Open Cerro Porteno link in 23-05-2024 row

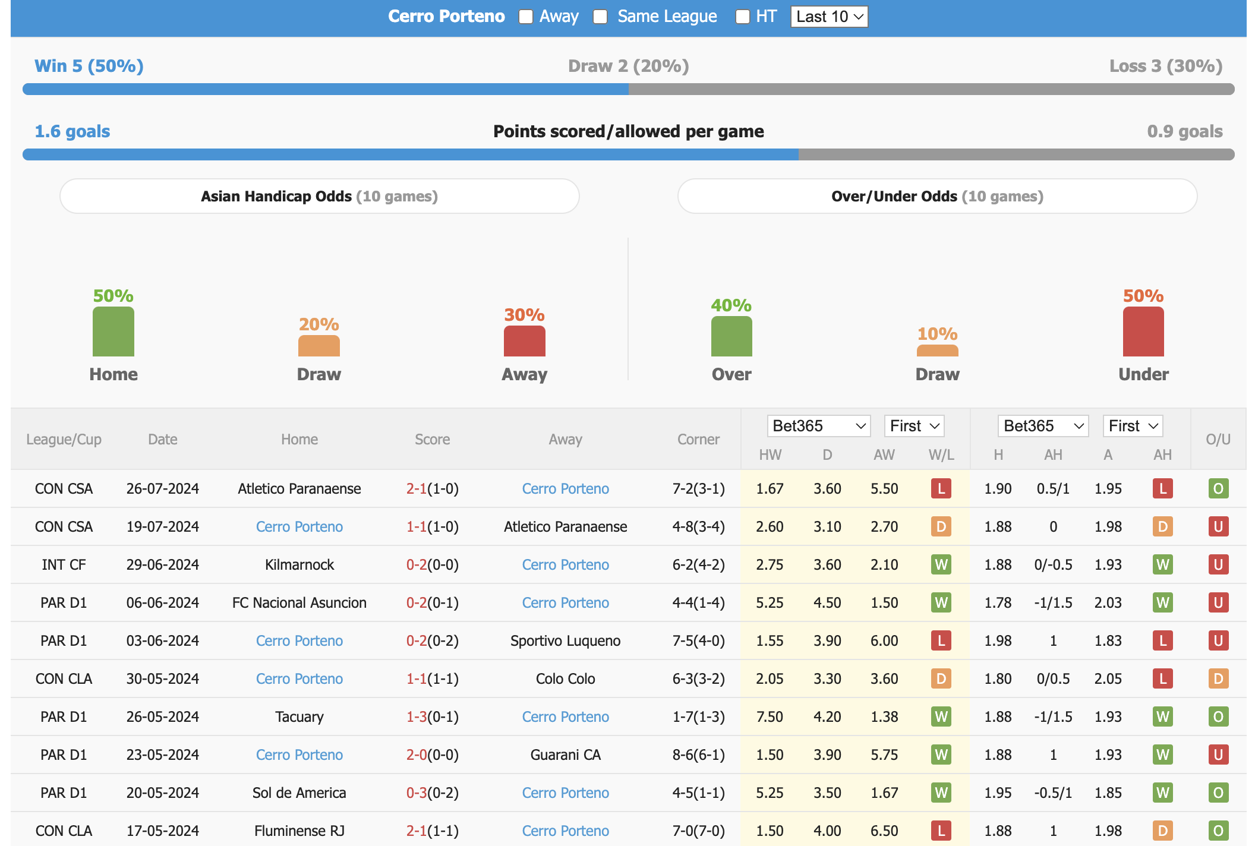299,755
